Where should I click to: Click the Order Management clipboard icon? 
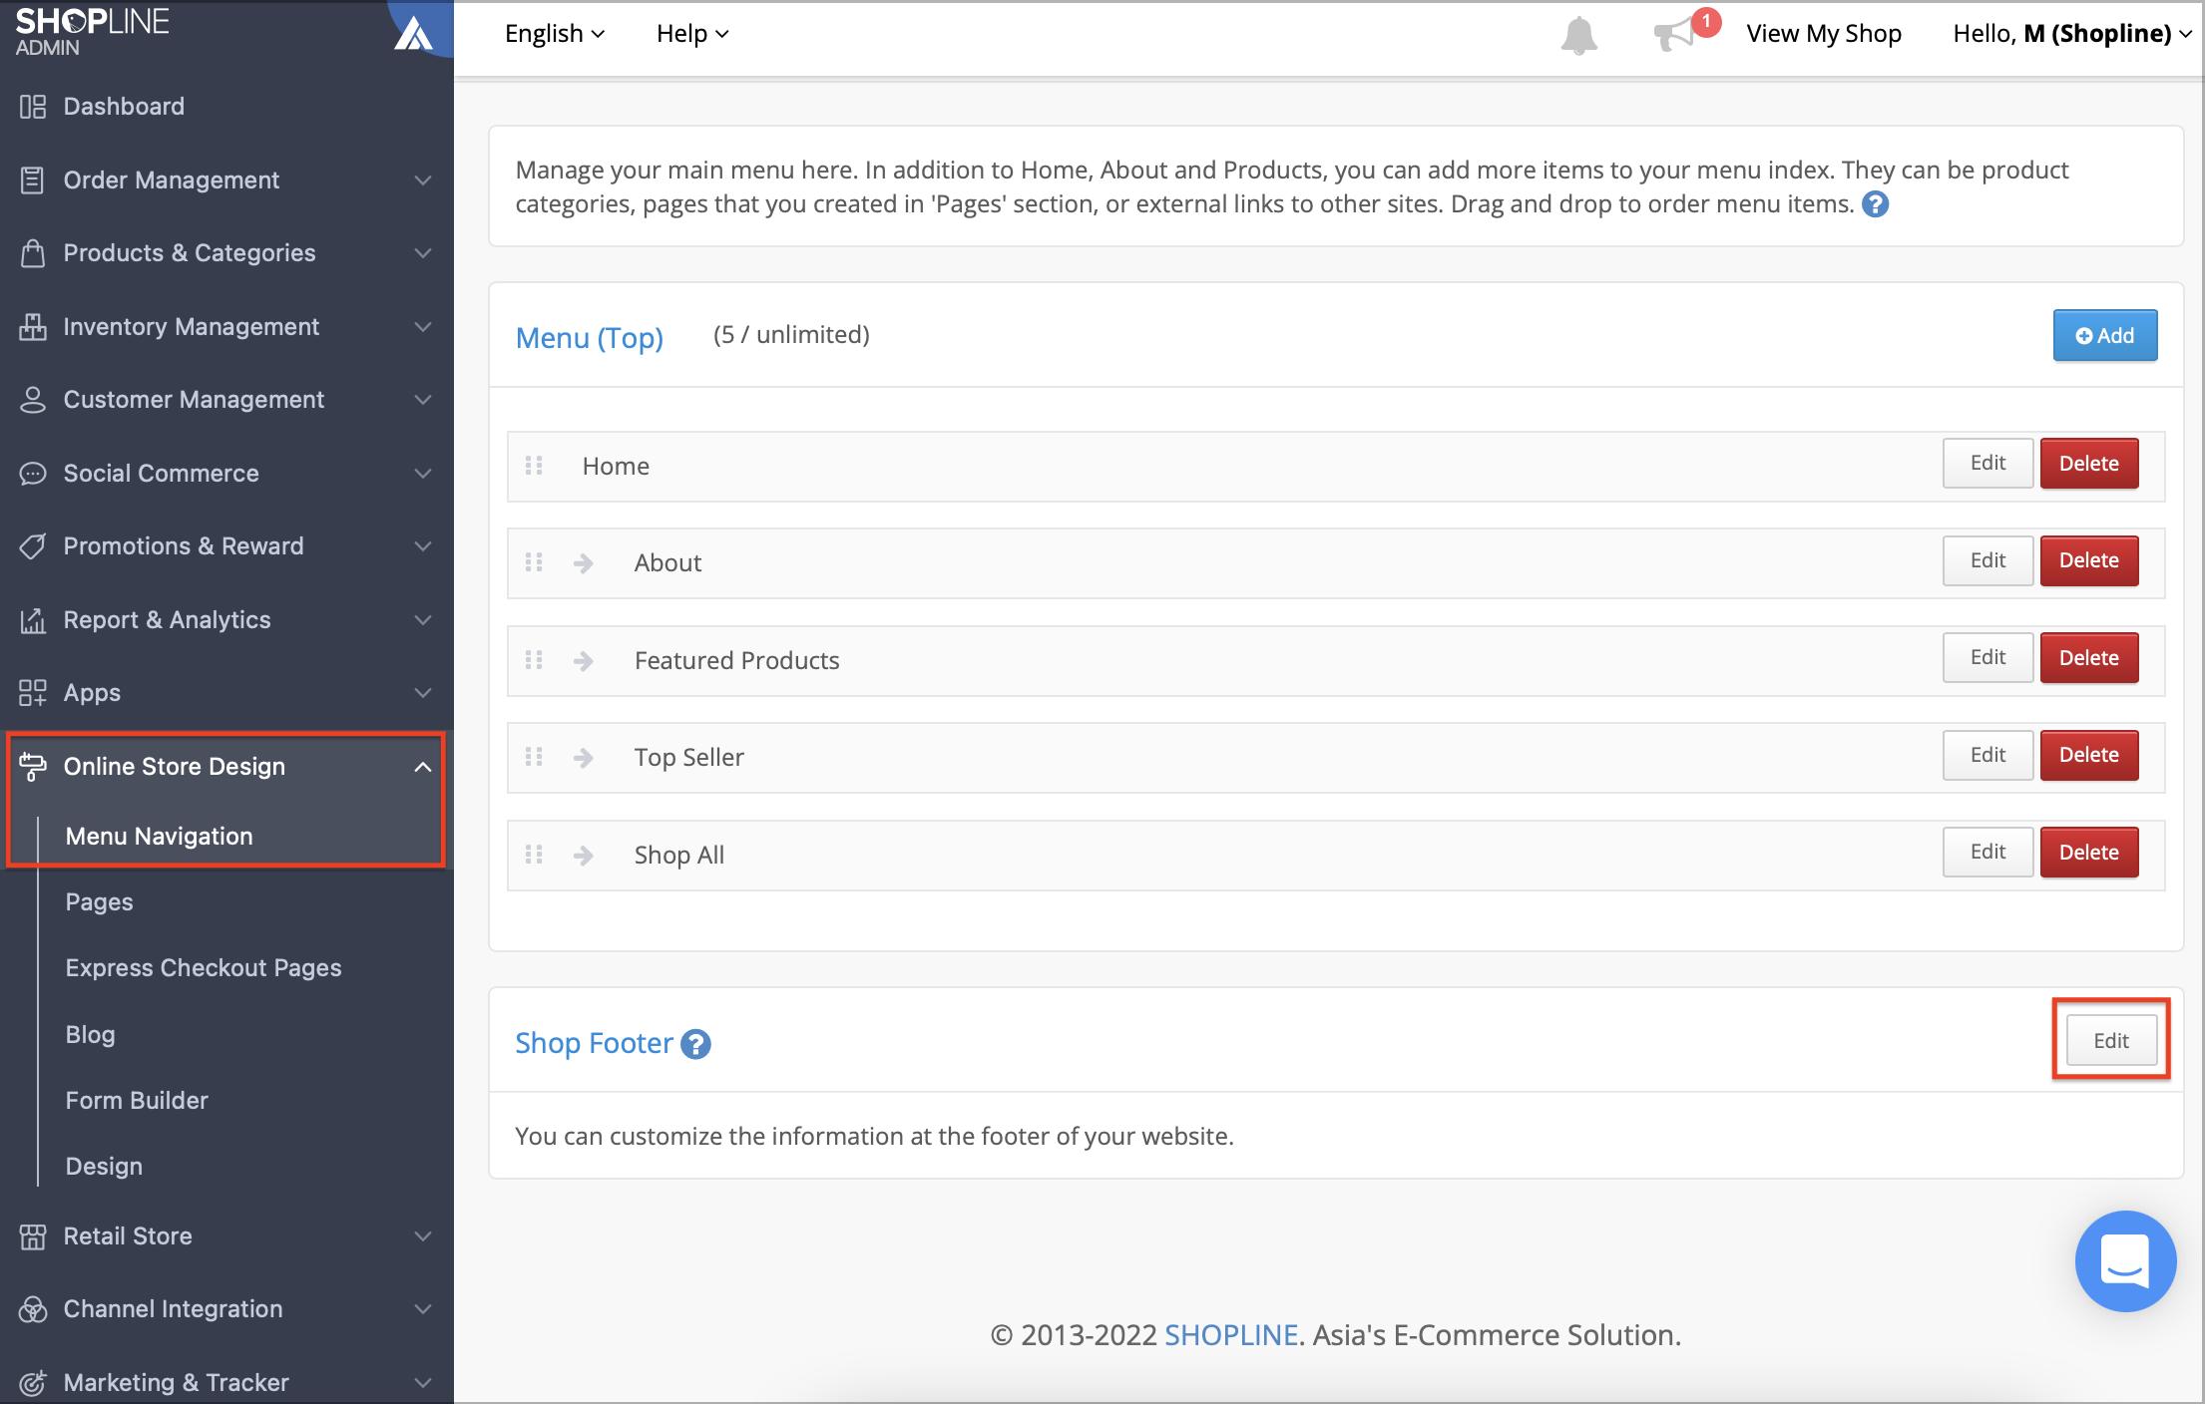(33, 180)
